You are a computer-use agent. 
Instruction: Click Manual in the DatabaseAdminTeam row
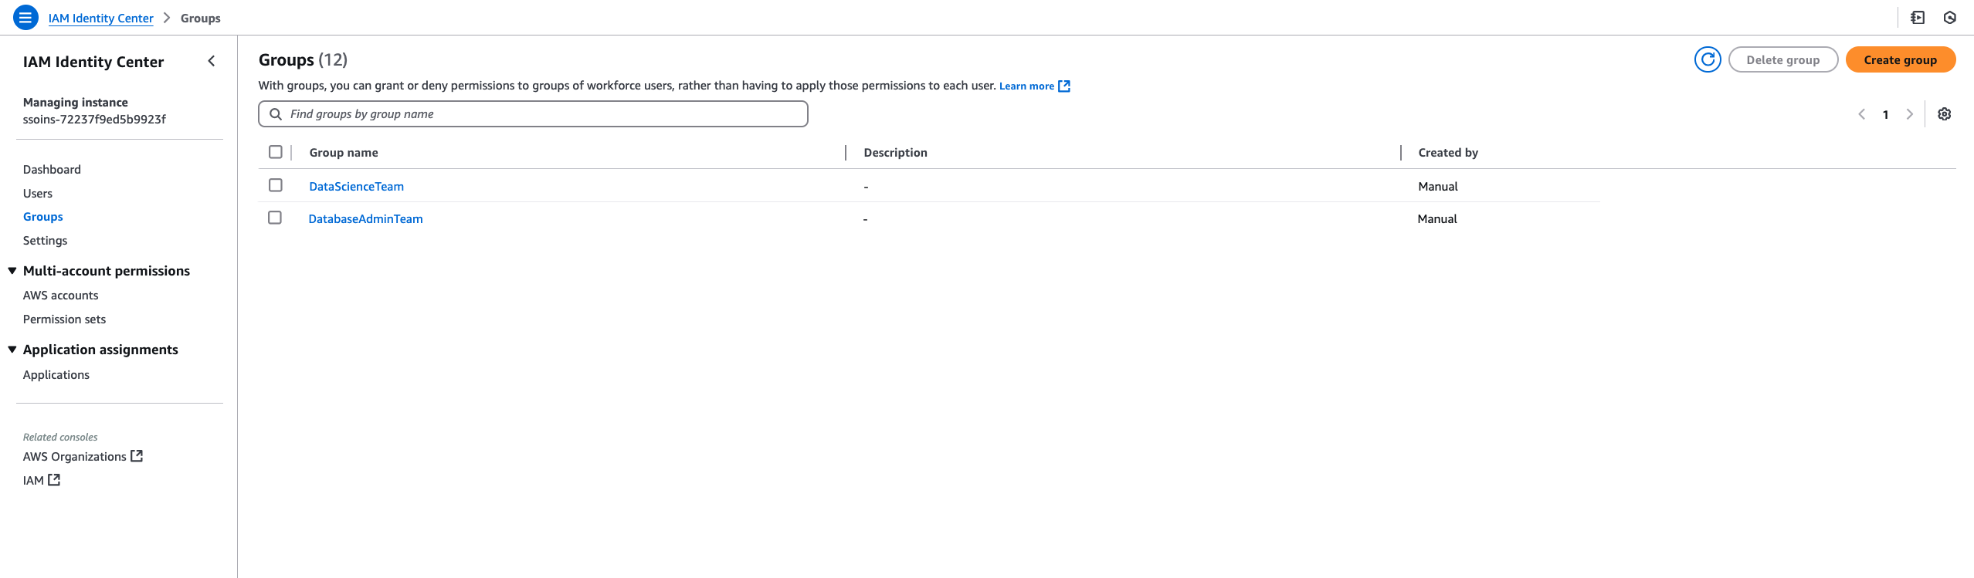coord(1437,219)
